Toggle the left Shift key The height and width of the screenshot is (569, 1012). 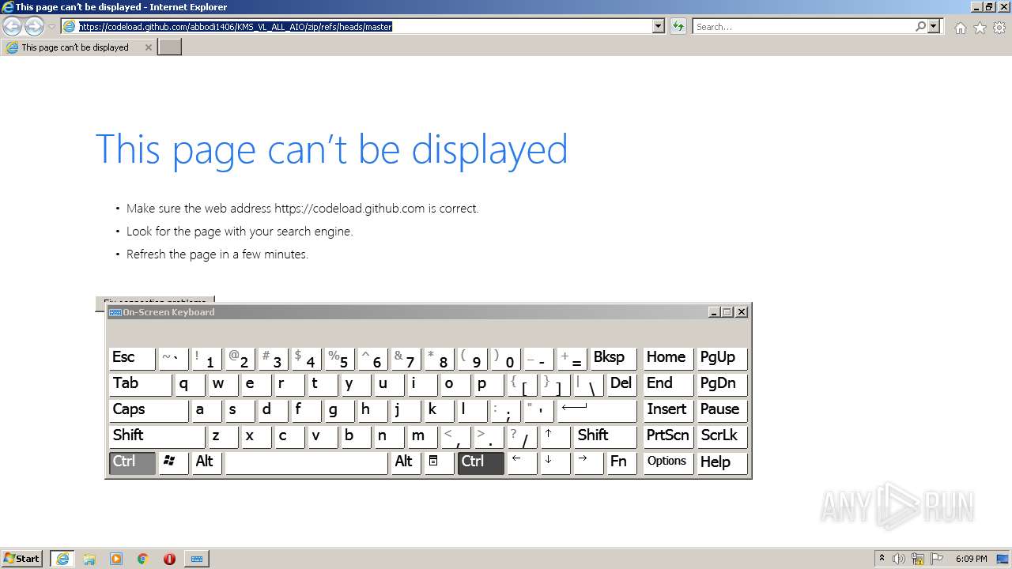(157, 435)
